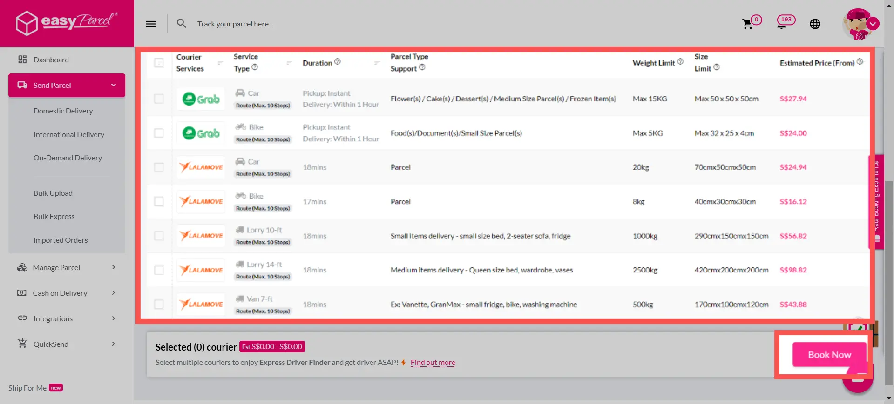Open Domestic Delivery
Viewport: 894px width, 404px height.
coord(63,111)
